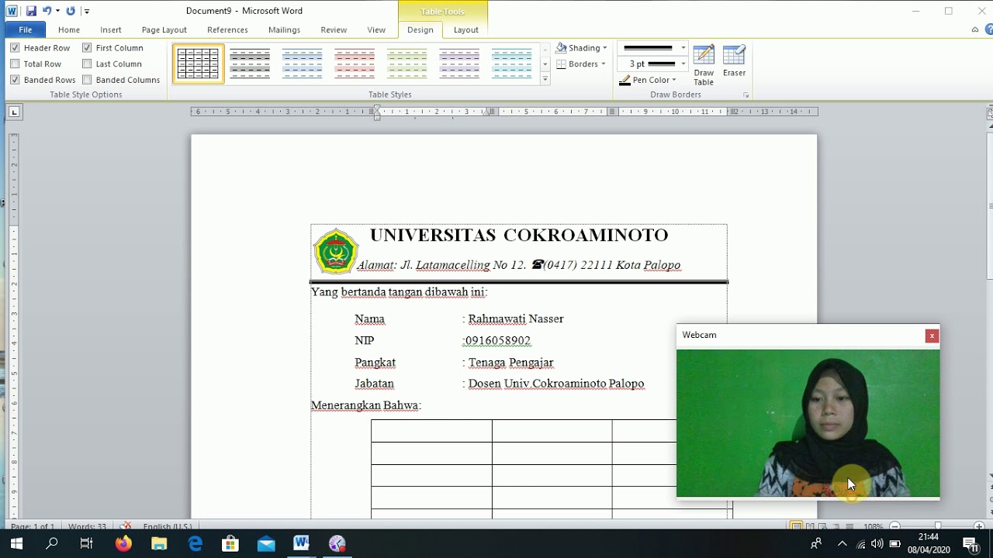Viewport: 993px width, 558px height.
Task: Open the Windows Start menu
Action: tap(16, 543)
